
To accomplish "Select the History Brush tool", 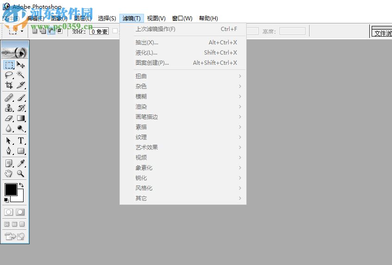I will [21, 108].
